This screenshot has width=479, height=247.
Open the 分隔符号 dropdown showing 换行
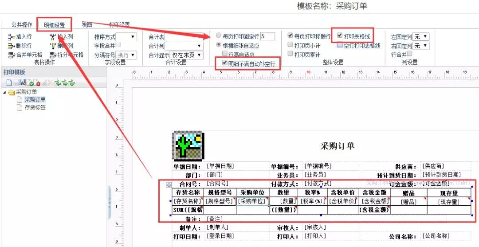pos(126,55)
